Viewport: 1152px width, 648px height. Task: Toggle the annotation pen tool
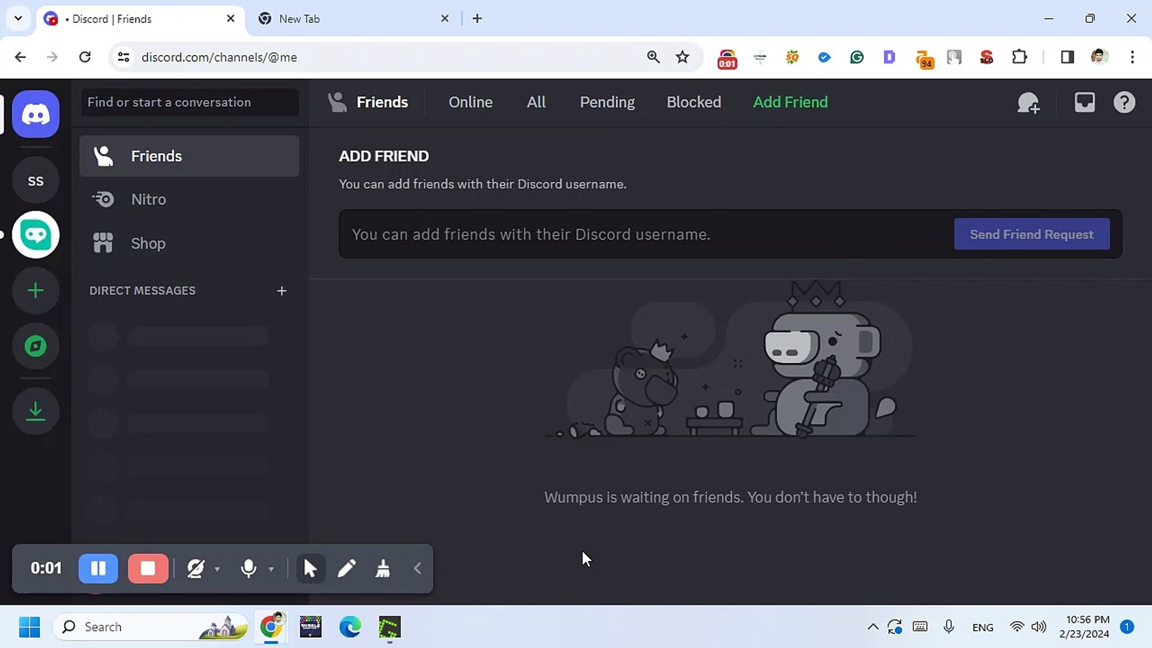347,568
